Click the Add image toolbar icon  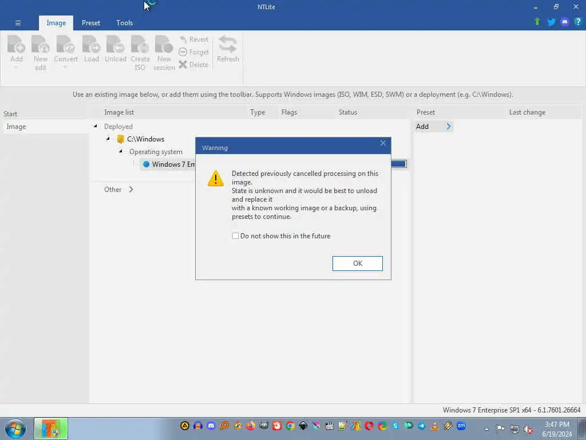(x=17, y=45)
